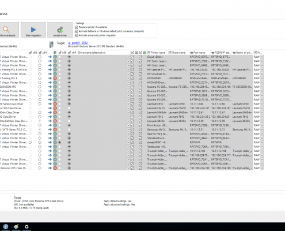Select the CB500DN XPS source driver row
This screenshot has width=285, height=231.
coord(8,87)
